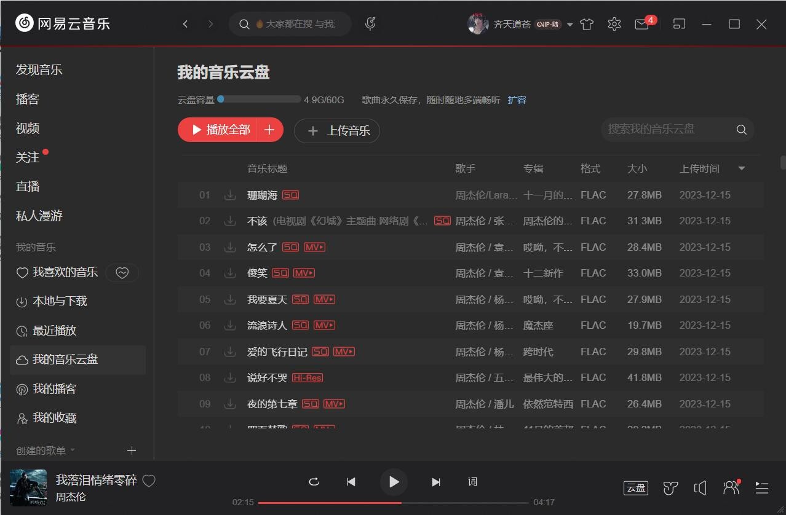Open 关注 in sidebar
Viewport: 786px width, 515px height.
(28, 157)
